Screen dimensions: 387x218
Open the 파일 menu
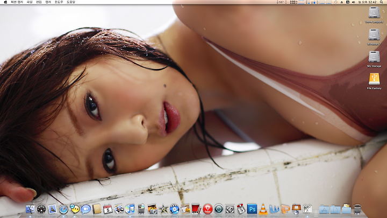[30, 2]
